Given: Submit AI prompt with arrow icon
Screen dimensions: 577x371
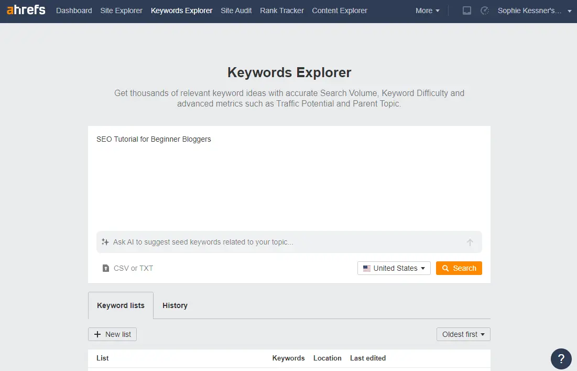Looking at the screenshot, I should pyautogui.click(x=470, y=242).
